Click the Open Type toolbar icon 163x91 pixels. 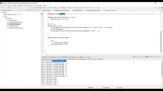[55, 8]
